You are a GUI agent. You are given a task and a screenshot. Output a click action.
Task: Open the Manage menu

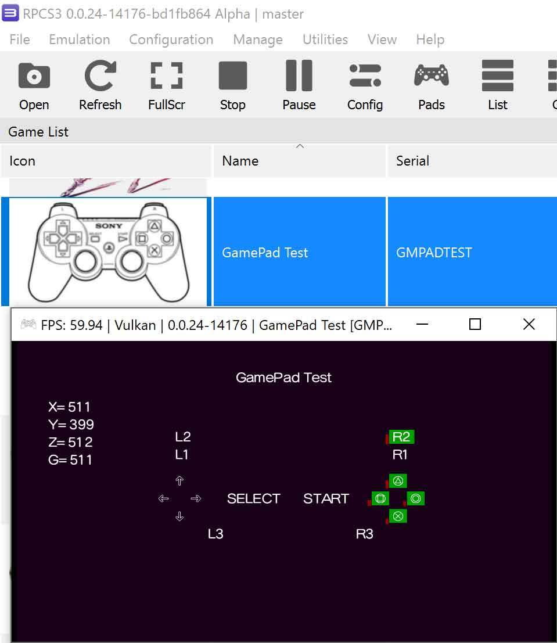(258, 39)
